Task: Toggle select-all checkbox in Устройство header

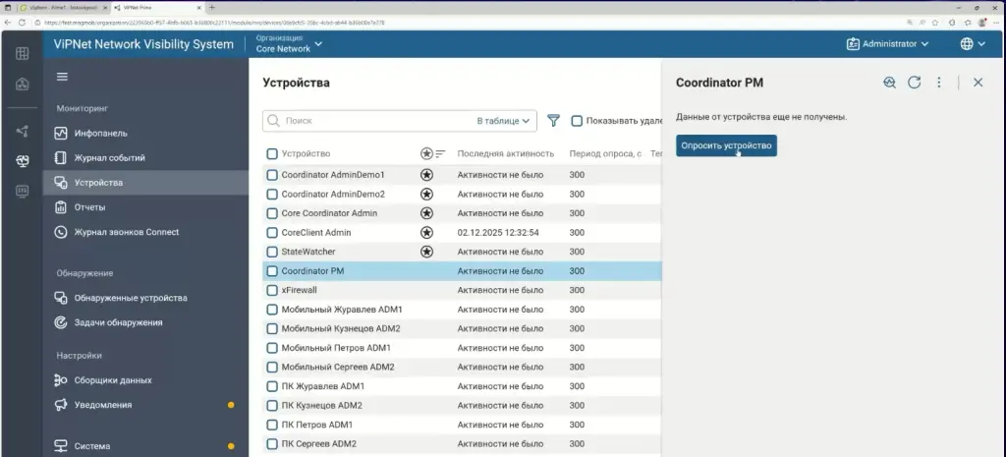Action: (272, 154)
